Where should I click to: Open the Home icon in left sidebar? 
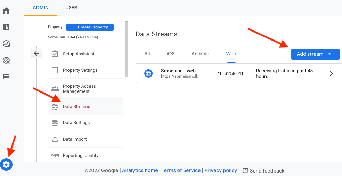[6, 10]
